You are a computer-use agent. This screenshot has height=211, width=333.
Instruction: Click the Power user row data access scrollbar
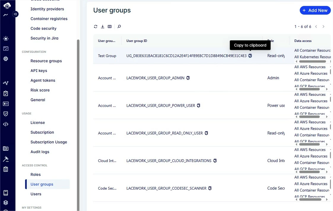coord(310,117)
